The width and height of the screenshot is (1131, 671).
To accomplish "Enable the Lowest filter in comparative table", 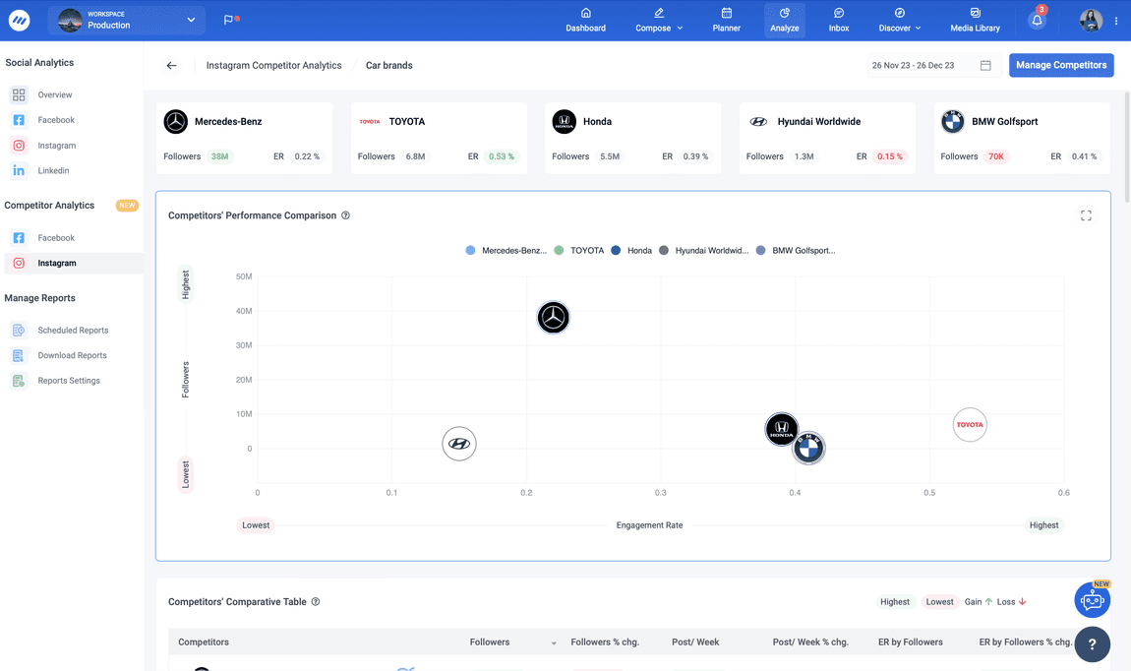I will point(939,601).
